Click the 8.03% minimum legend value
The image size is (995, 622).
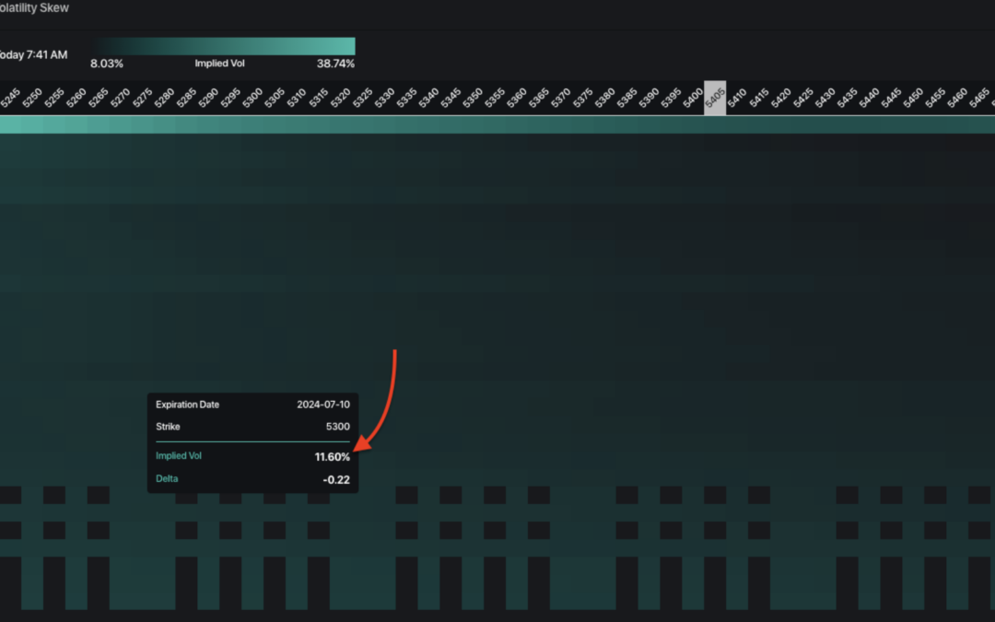107,64
